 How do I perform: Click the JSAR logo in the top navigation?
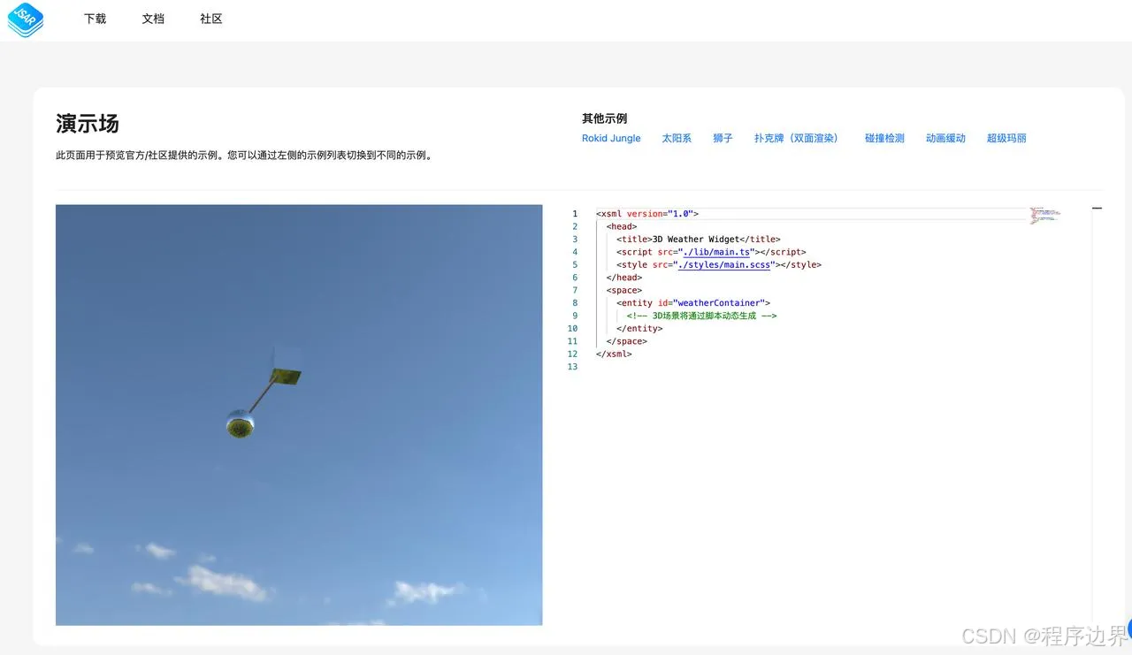click(25, 19)
